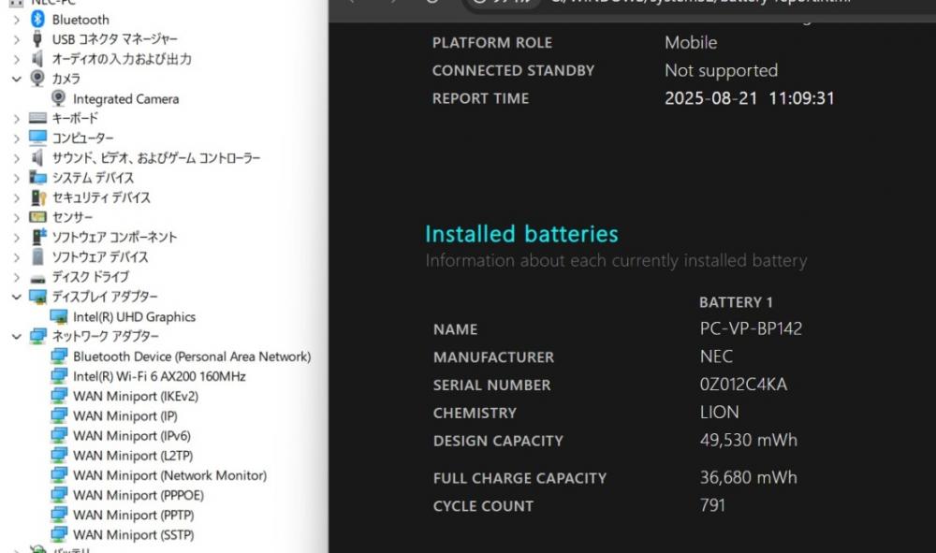
Task: Click the WAN Miniport (PPPOE) icon
Action: [58, 495]
